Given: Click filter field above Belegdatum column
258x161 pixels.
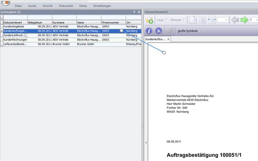Looking at the screenshot, I should [x=40, y=17].
